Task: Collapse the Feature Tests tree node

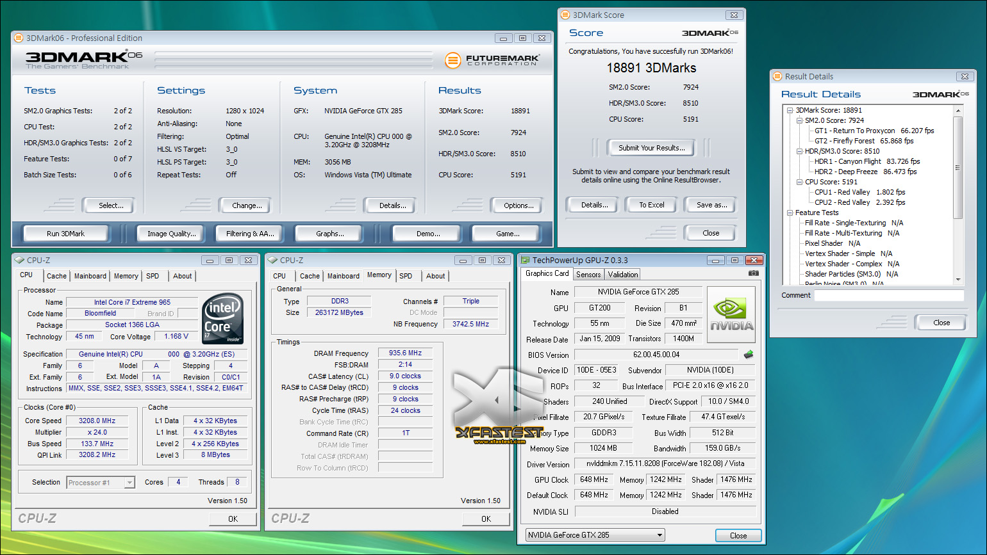Action: pos(790,213)
